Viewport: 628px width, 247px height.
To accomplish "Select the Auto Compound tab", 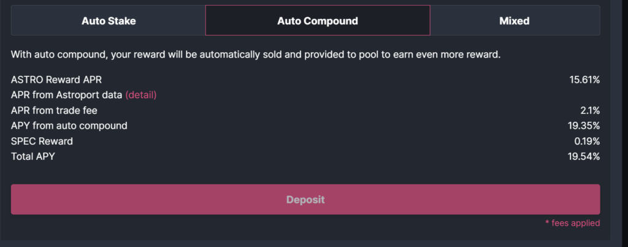I will click(317, 21).
